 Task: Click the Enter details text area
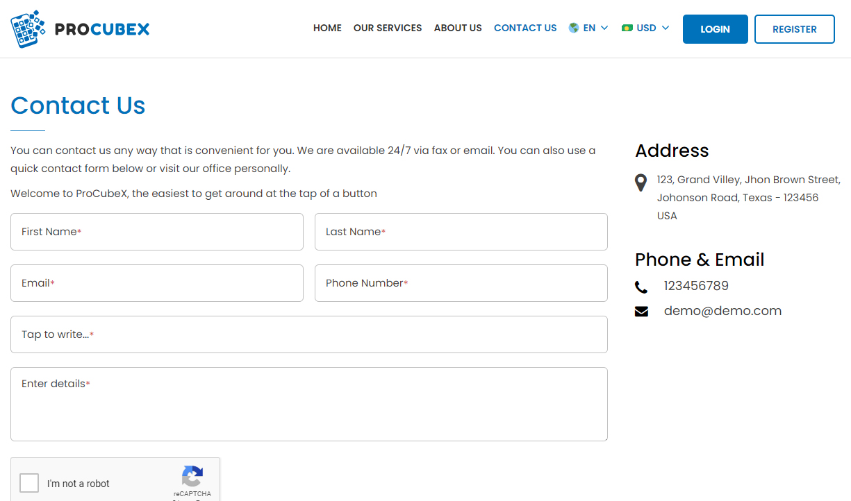309,405
